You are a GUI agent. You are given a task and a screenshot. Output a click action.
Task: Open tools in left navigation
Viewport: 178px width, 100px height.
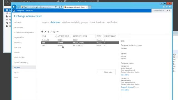(x=16, y=77)
